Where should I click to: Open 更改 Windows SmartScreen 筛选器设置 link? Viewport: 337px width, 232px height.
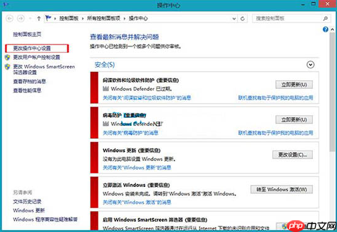tap(44, 70)
